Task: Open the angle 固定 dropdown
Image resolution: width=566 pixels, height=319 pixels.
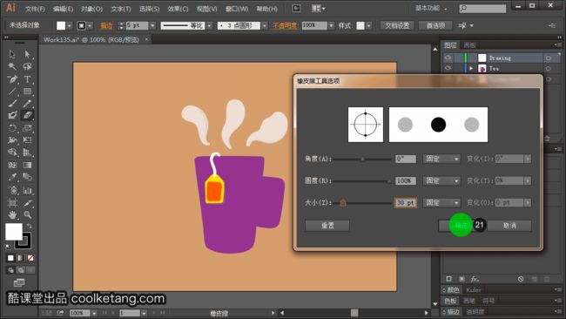Action: [441, 159]
